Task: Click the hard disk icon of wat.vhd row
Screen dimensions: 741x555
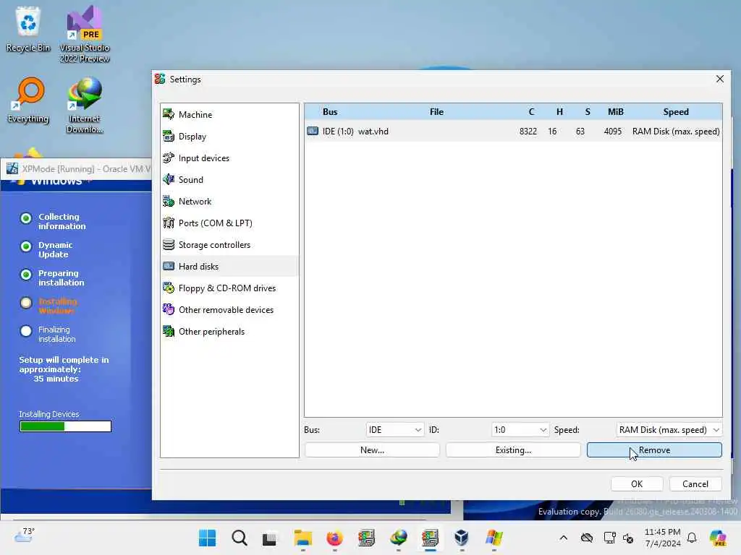Action: pyautogui.click(x=313, y=132)
